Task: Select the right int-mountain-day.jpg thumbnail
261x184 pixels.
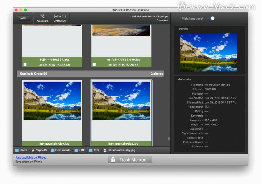Action: (121, 101)
